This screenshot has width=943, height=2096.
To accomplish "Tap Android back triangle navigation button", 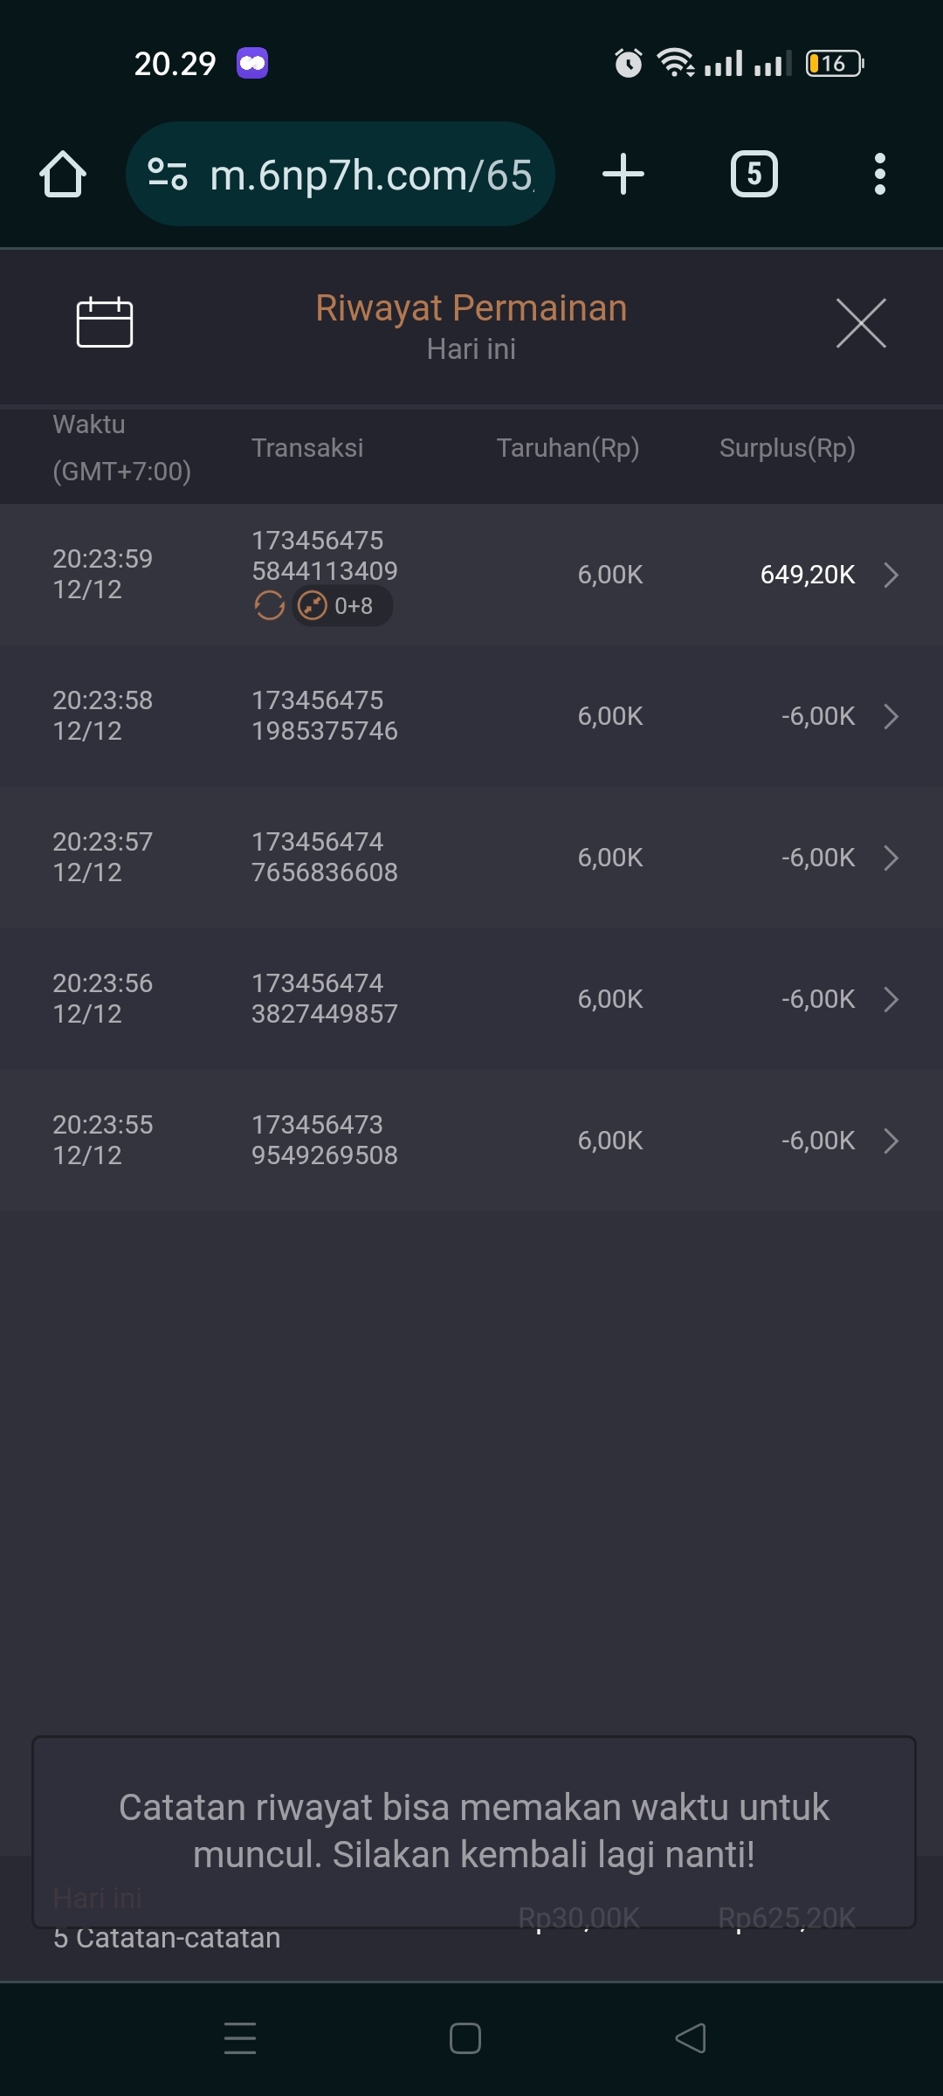I will tap(691, 2038).
